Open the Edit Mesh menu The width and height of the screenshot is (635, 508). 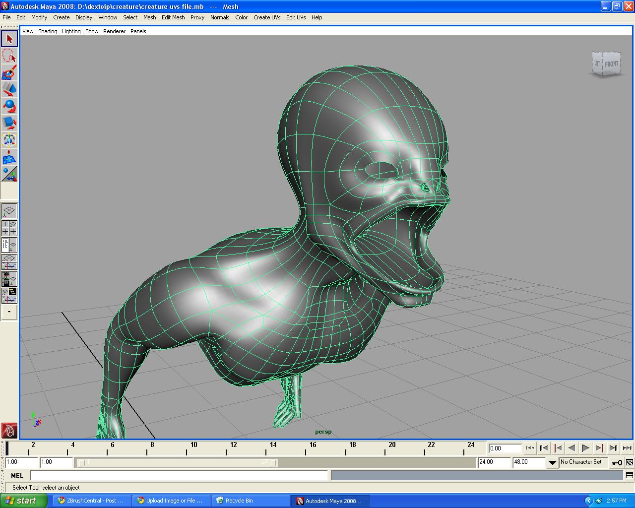tap(173, 17)
